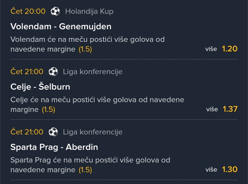Click the Sparta Prag goals margin description
Image resolution: width=248 pixels, height=184 pixels.
coord(90,160)
